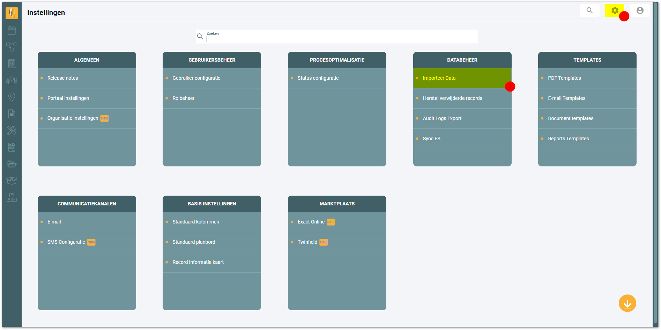Open the calendar icon in sidebar
The width and height of the screenshot is (661, 330).
click(x=12, y=30)
